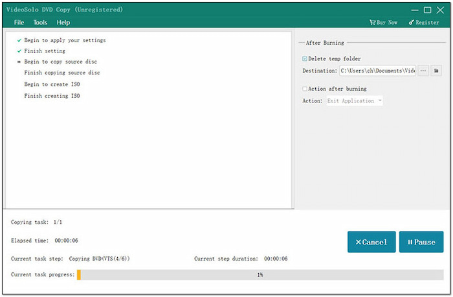Image resolution: width=453 pixels, height=297 pixels.
Task: Maximize the VideoSolo DVD Copy window
Action: (x=427, y=10)
